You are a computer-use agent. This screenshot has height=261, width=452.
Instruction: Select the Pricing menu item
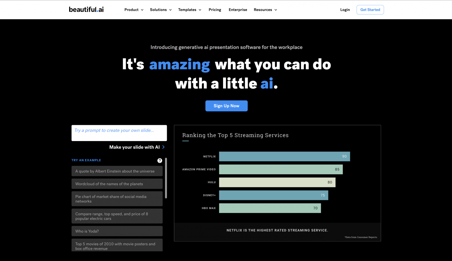(x=215, y=10)
